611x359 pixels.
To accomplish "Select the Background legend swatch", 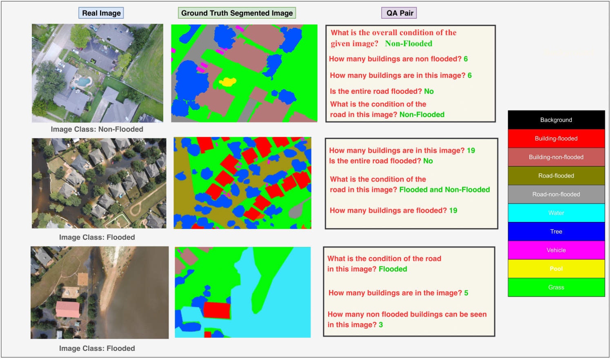I will (x=556, y=120).
